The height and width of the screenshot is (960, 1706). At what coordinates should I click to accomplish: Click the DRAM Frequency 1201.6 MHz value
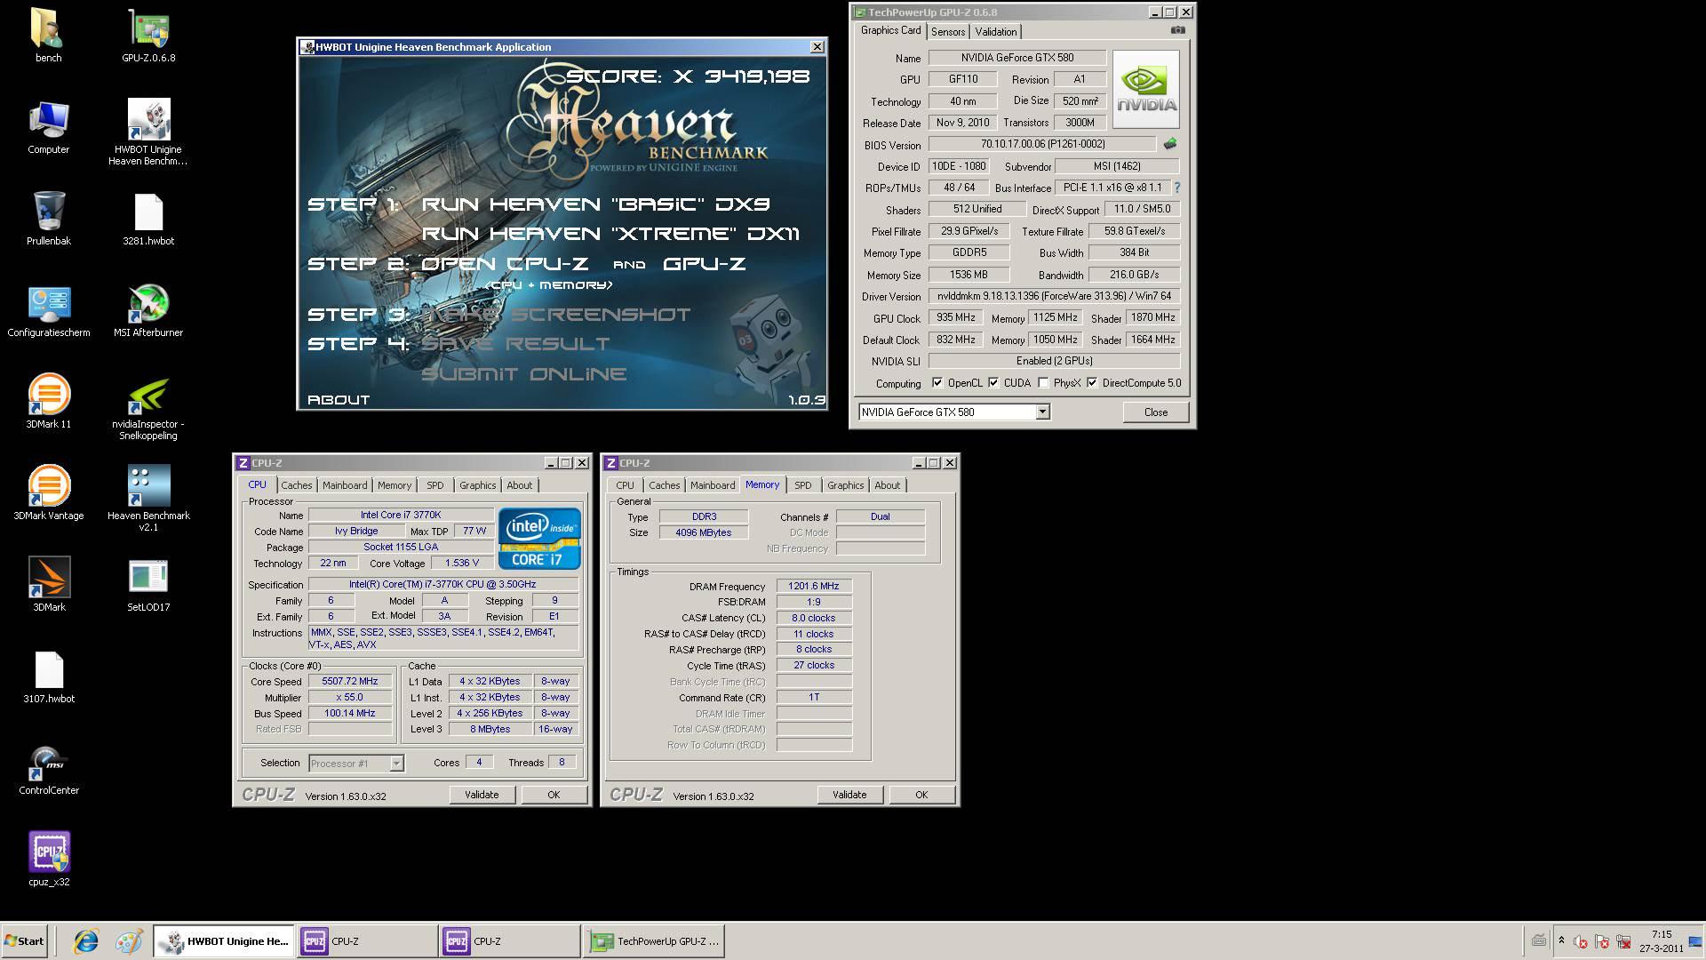[814, 587]
